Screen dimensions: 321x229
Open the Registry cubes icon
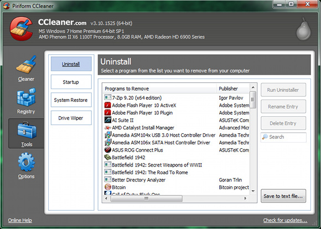pos(27,97)
